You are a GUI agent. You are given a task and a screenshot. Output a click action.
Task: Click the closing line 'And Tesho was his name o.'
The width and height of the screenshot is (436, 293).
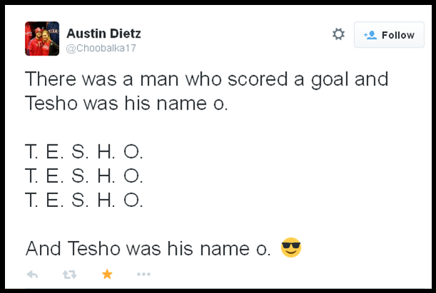pos(147,249)
